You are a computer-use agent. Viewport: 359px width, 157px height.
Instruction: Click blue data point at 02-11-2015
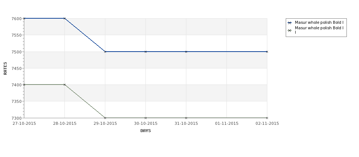click(x=267, y=52)
